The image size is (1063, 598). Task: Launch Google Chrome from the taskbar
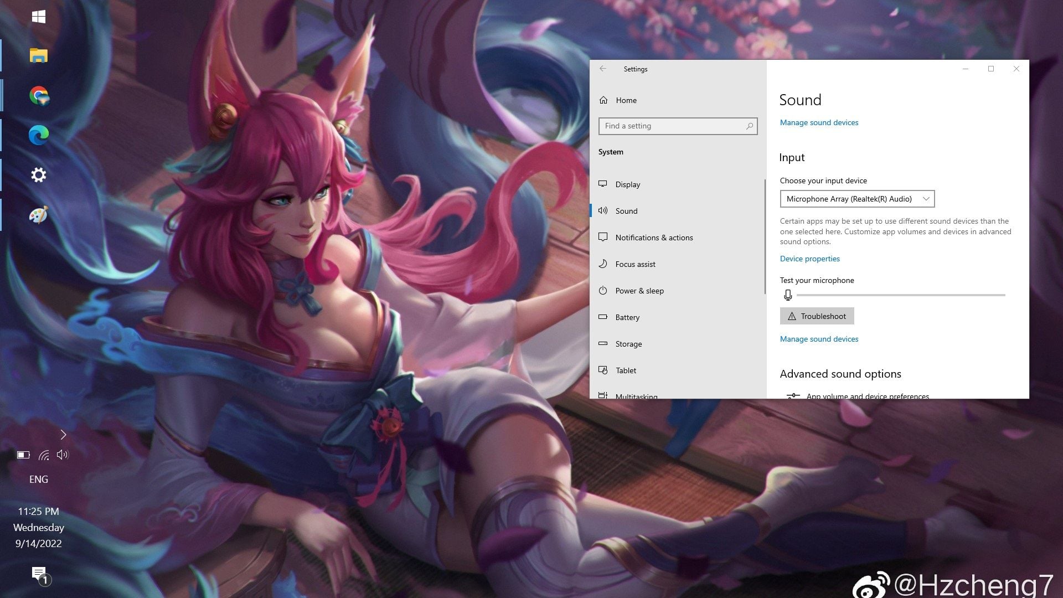pos(39,95)
